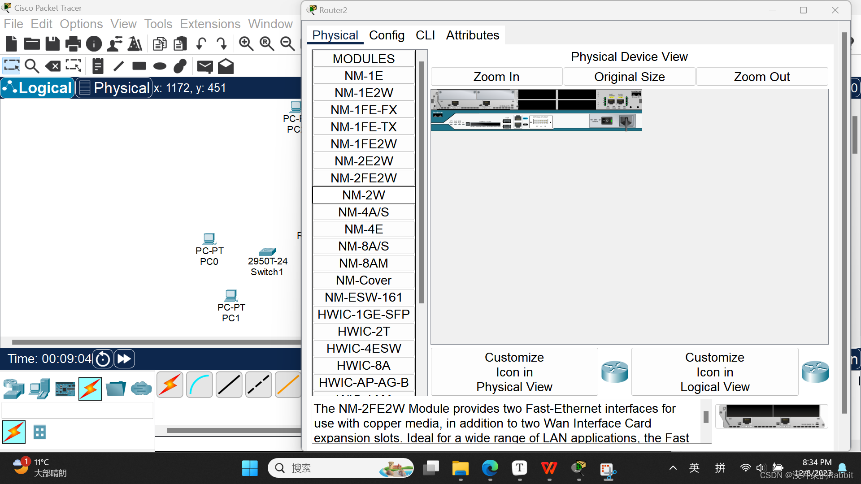
Task: Choose the Add Simple PDU envelope
Action: 205,66
